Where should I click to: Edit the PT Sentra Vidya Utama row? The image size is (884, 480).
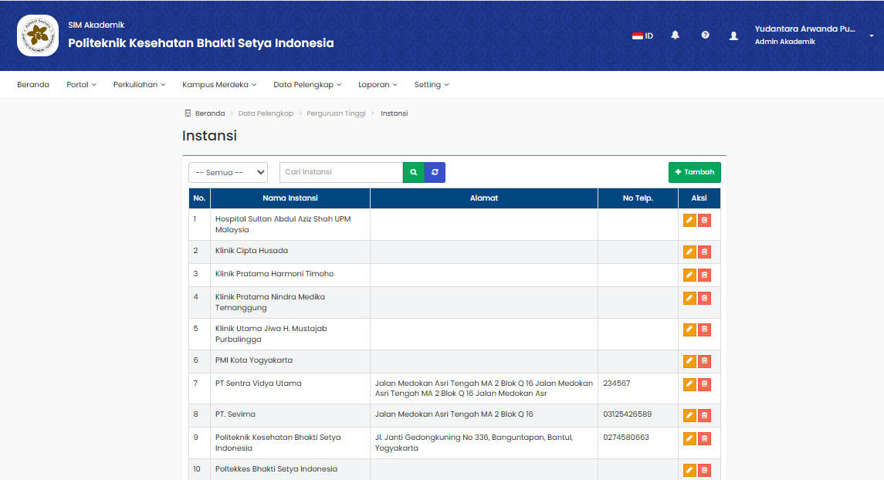(x=689, y=384)
